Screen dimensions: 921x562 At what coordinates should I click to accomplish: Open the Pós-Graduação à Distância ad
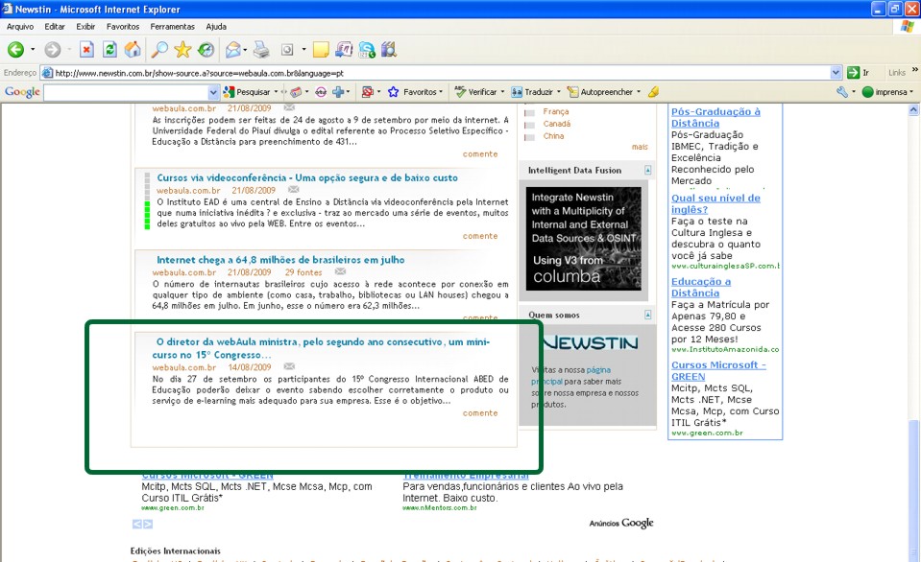coord(715,117)
